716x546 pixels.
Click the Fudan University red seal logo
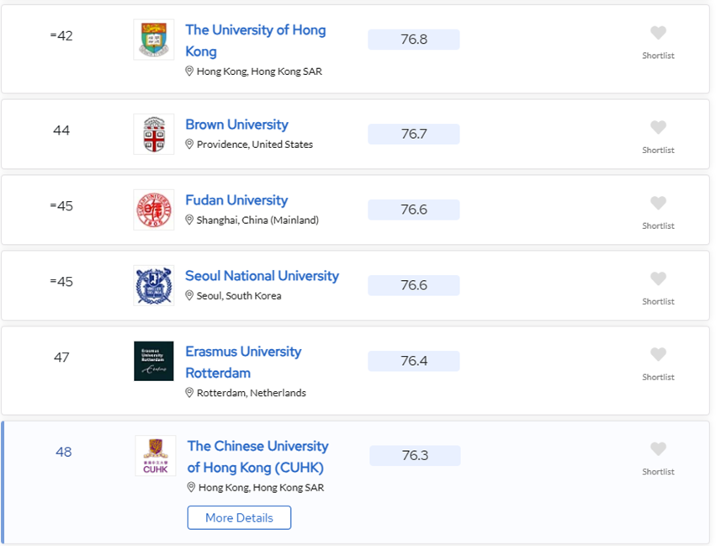pyautogui.click(x=154, y=209)
